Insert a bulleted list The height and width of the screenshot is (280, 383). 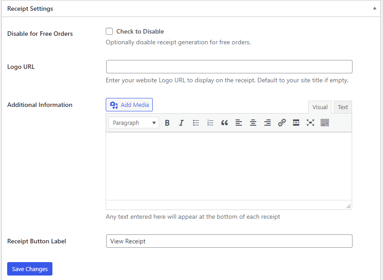coord(196,123)
